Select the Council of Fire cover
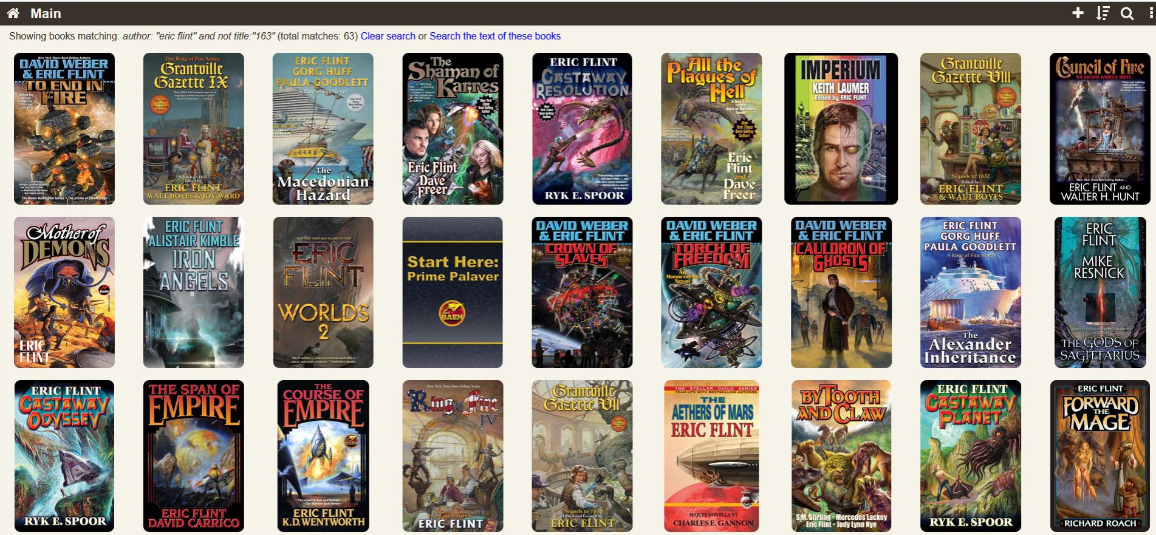 pyautogui.click(x=1100, y=129)
